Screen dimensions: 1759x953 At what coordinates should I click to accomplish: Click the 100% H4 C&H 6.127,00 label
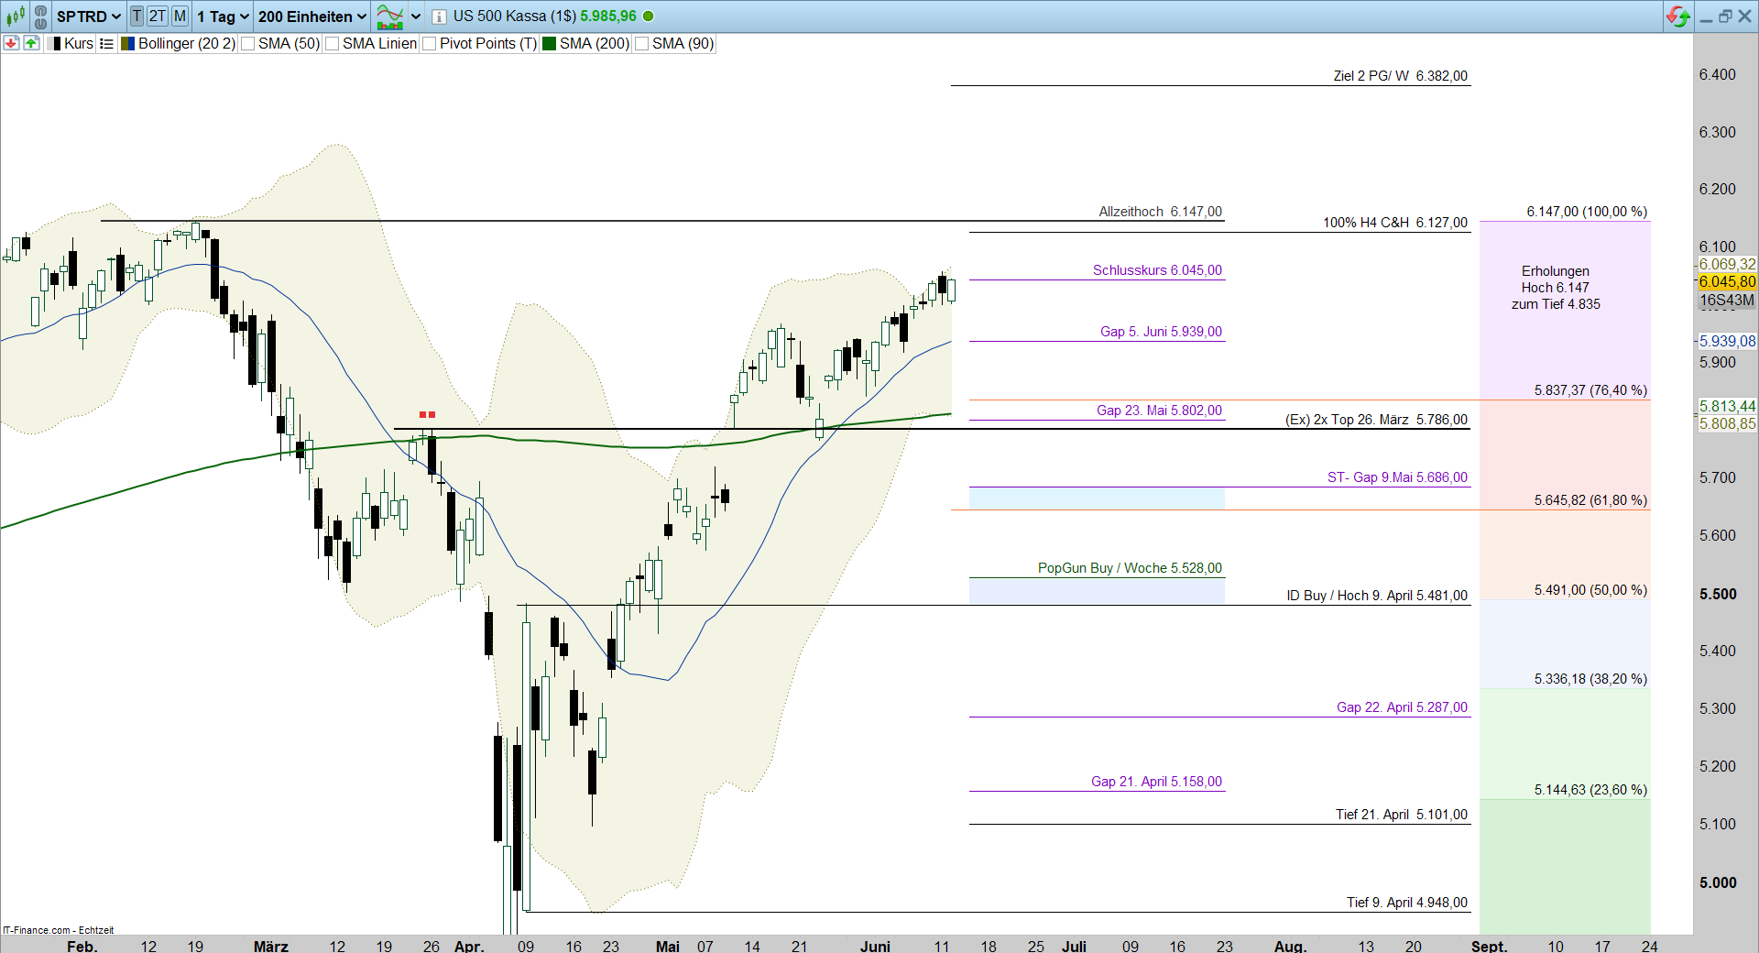pyautogui.click(x=1394, y=223)
